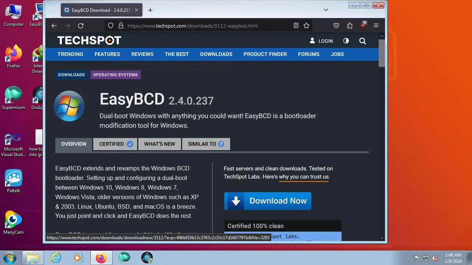Open the FORUMS nav item

click(309, 54)
